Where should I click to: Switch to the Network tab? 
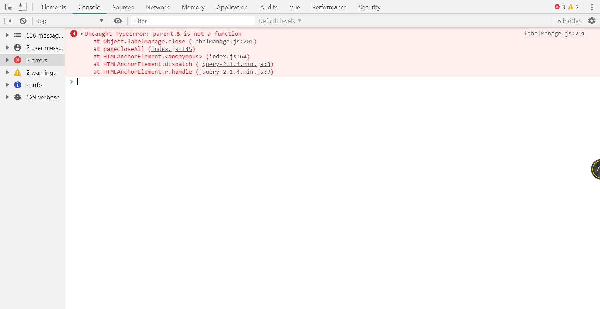pos(158,7)
